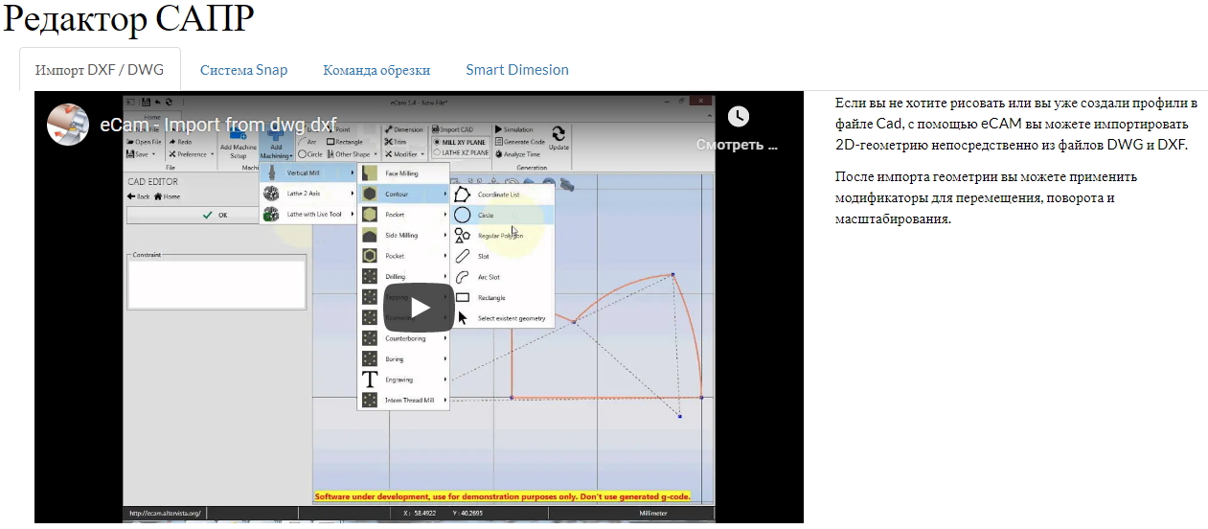This screenshot has width=1208, height=529.
Task: Switch to the Система Snap tab
Action: 243,70
